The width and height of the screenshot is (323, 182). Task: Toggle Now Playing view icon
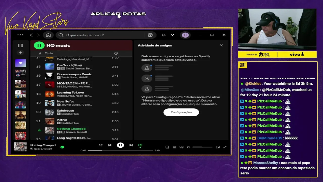point(167,147)
